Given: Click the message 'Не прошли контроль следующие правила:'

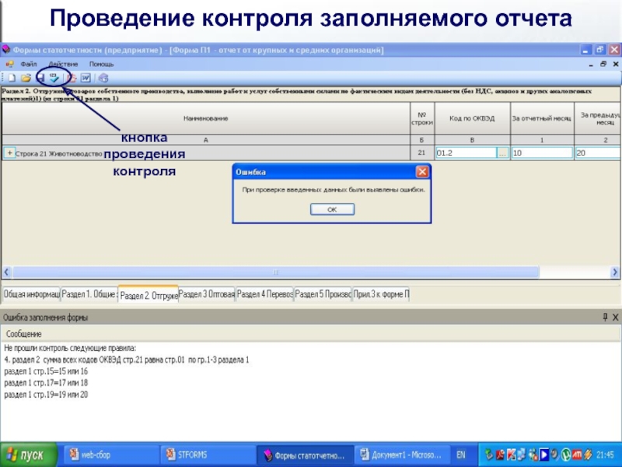Looking at the screenshot, I should point(70,348).
